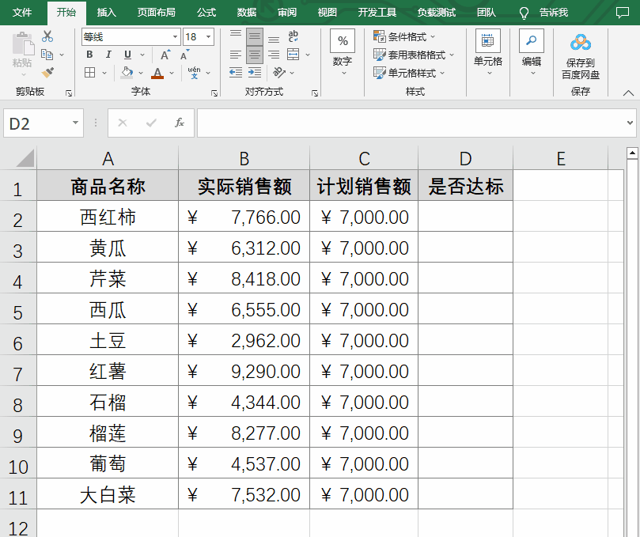Apply cell borders icon
The image size is (640, 537).
pos(90,73)
